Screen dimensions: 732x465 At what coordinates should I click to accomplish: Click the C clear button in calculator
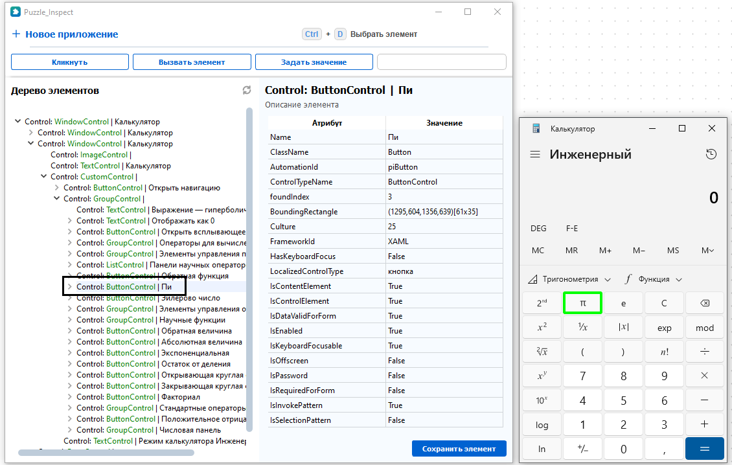pos(665,304)
